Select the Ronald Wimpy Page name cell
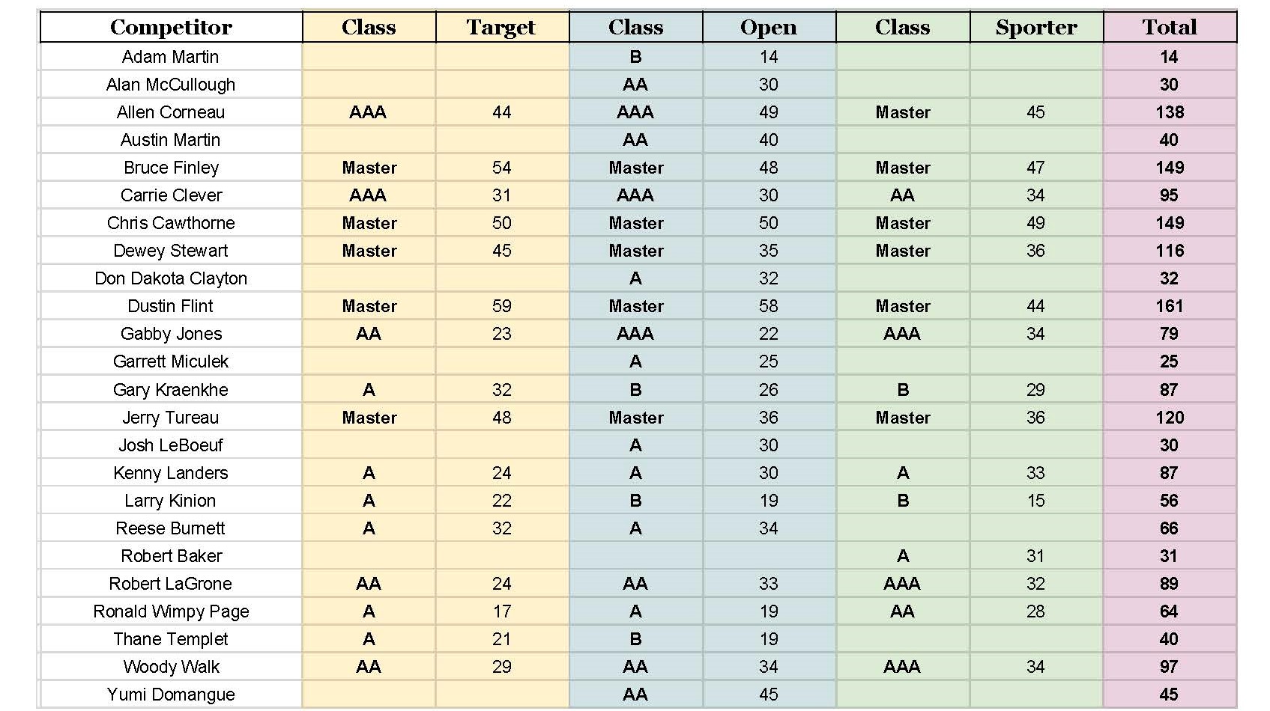 [x=171, y=611]
